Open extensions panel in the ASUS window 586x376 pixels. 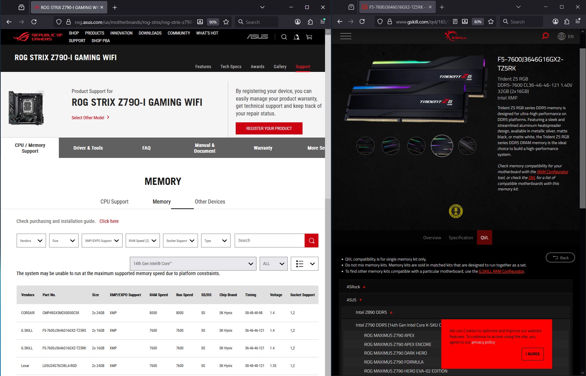click(310, 22)
